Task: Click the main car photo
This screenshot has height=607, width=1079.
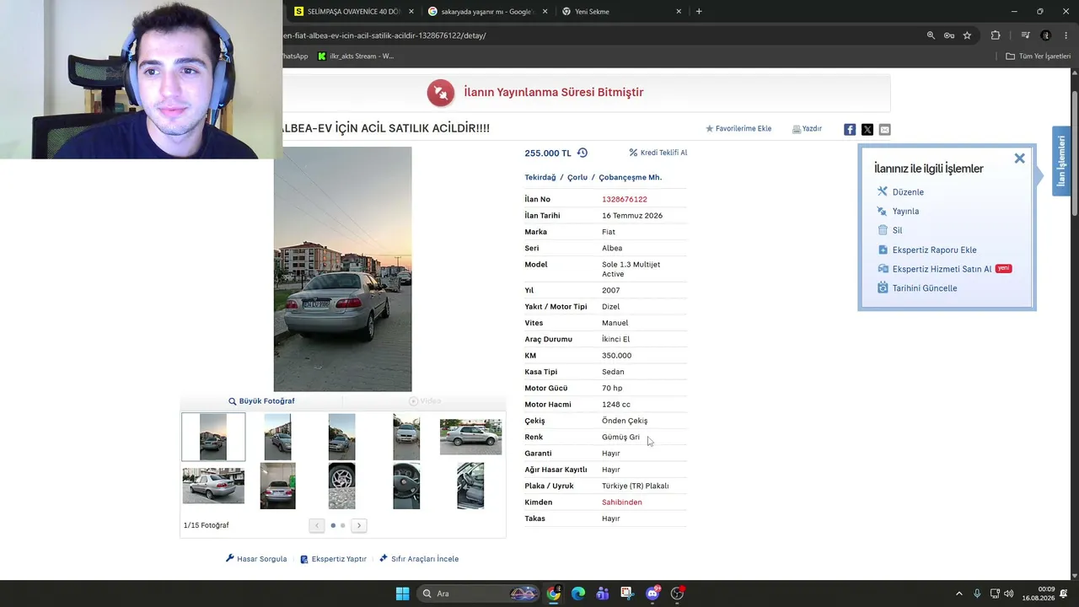Action: [342, 269]
